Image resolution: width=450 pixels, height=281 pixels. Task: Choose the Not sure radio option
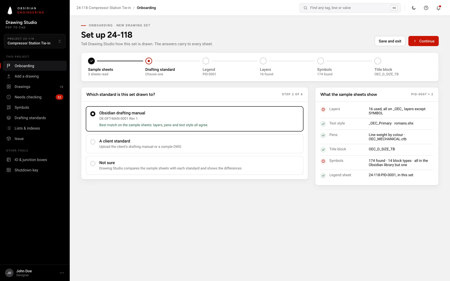[x=93, y=164]
